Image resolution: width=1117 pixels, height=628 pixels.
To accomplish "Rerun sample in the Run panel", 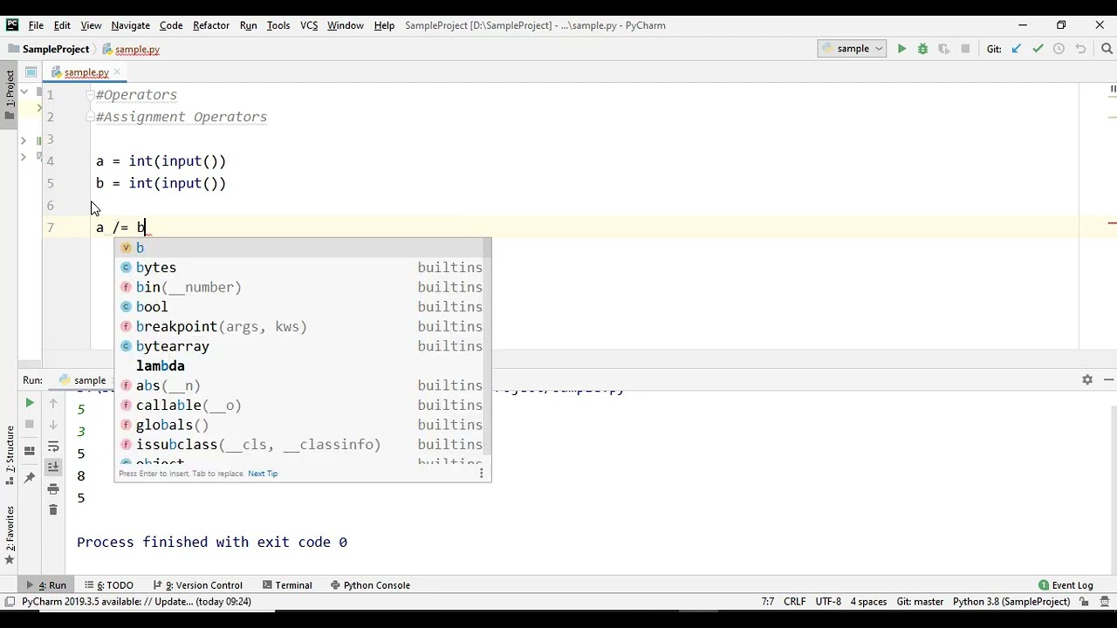I will tap(29, 403).
